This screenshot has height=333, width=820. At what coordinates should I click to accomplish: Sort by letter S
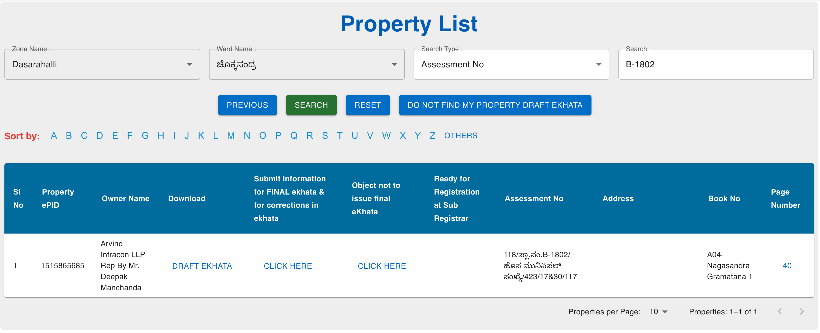tap(325, 136)
